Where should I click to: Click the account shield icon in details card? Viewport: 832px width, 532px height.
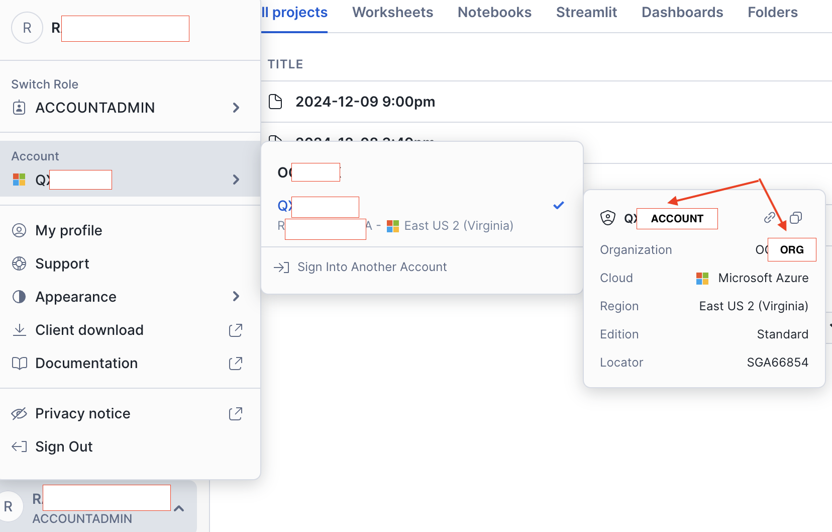click(608, 218)
